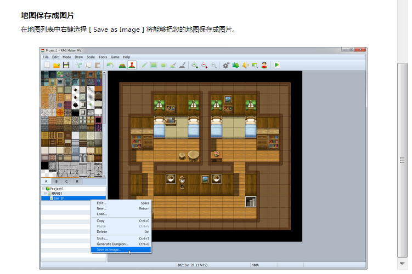
Task: Open the Mode menu
Action: [x=67, y=57]
